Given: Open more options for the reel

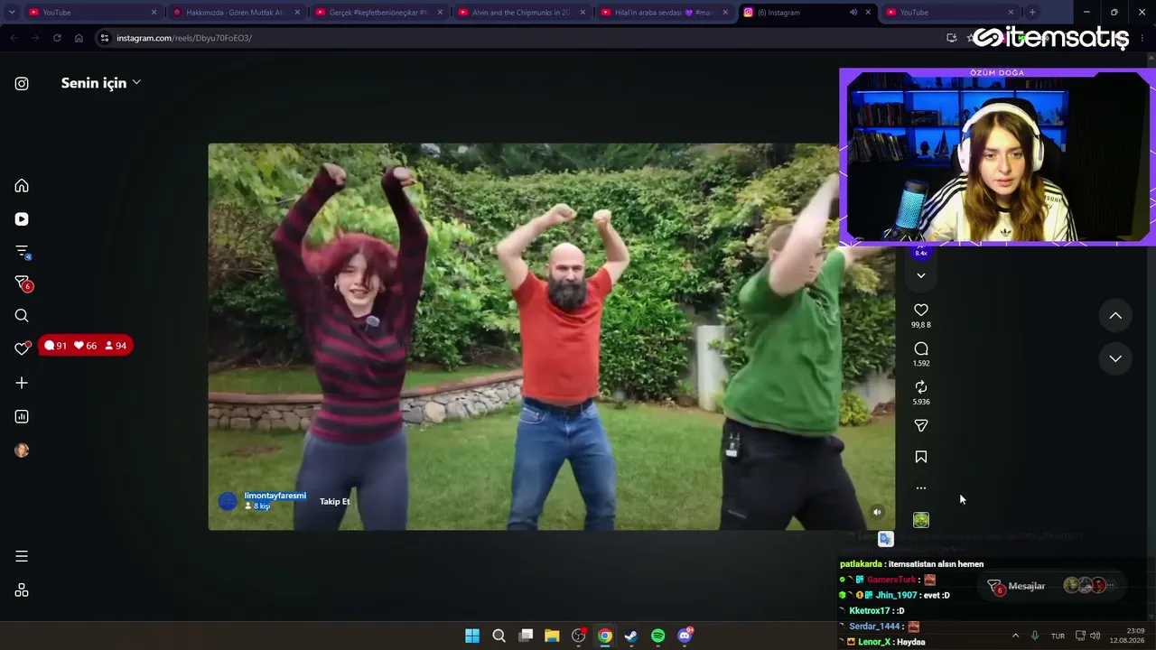Looking at the screenshot, I should 921,488.
